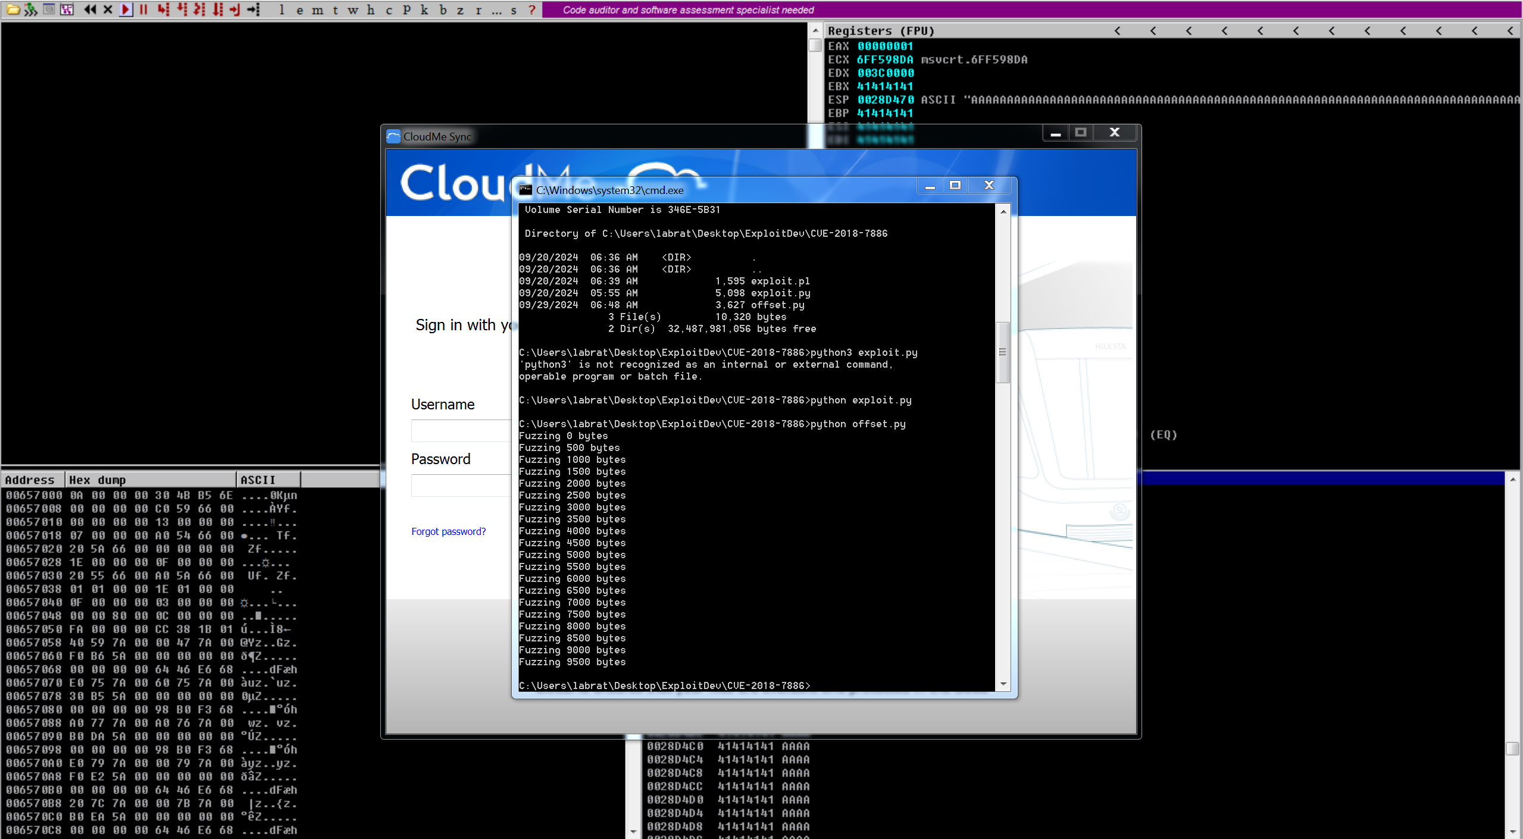Viewport: 1523px width, 839px height.
Task: Show executable modules with 'e' button
Action: (299, 10)
